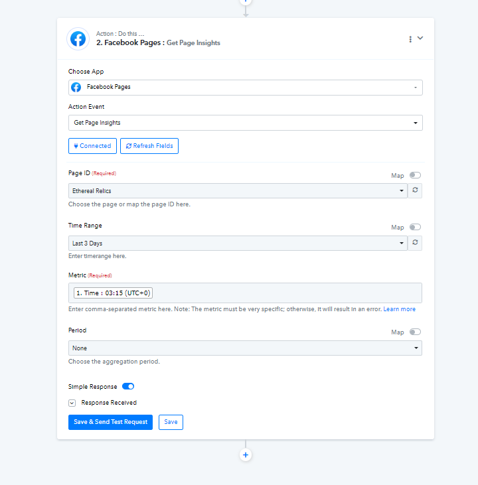The height and width of the screenshot is (485, 478).
Task: Toggle Map switch for Time Range
Action: tap(415, 228)
